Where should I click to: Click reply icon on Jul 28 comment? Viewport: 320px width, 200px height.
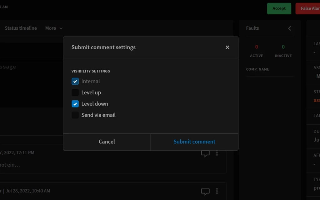tap(205, 191)
